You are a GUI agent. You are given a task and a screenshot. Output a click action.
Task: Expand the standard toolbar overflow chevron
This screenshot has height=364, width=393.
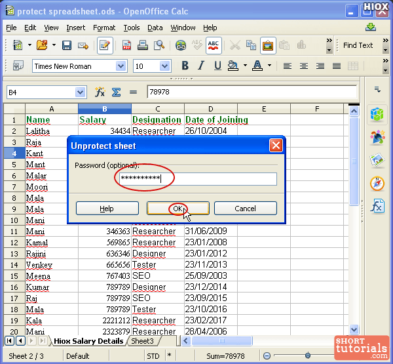coord(329,41)
